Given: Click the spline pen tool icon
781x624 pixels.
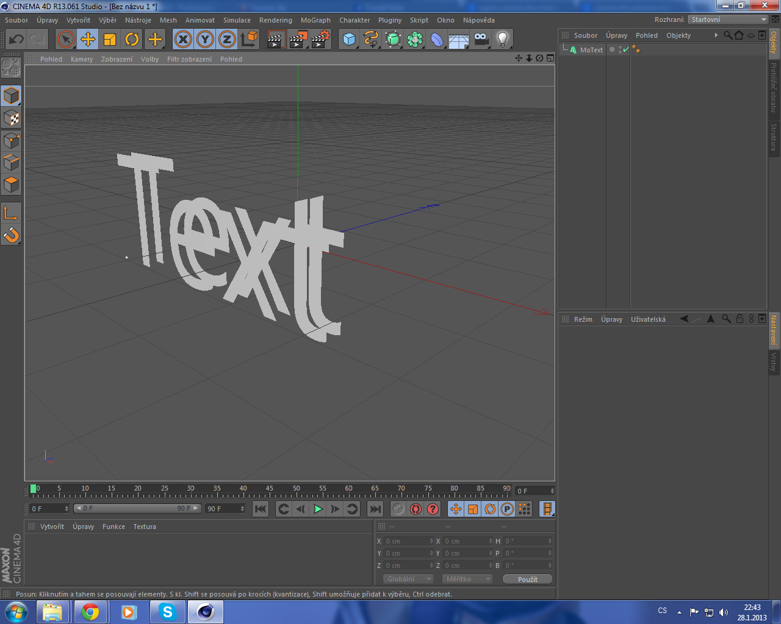Looking at the screenshot, I should coord(371,40).
